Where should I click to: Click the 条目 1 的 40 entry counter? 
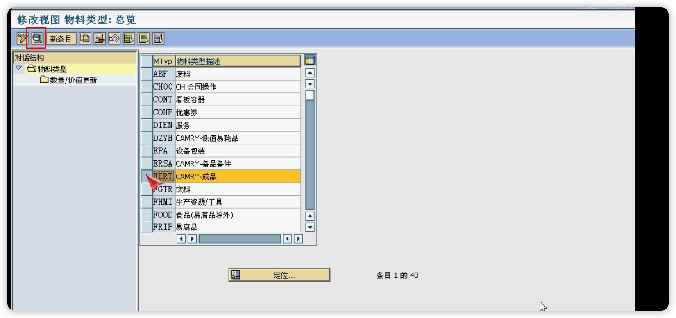click(x=397, y=275)
